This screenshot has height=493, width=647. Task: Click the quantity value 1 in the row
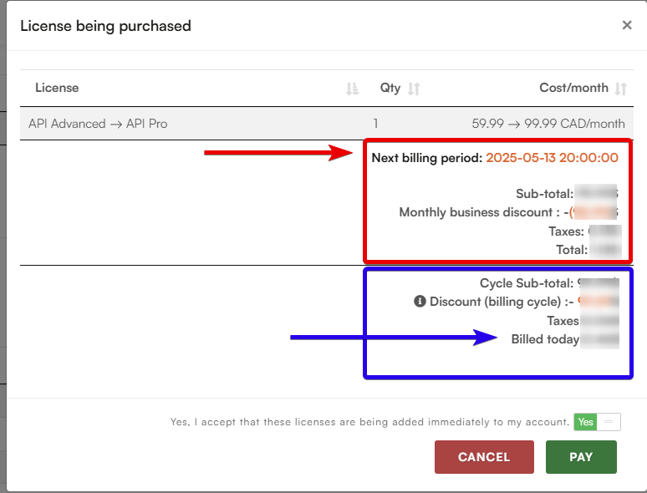(375, 124)
